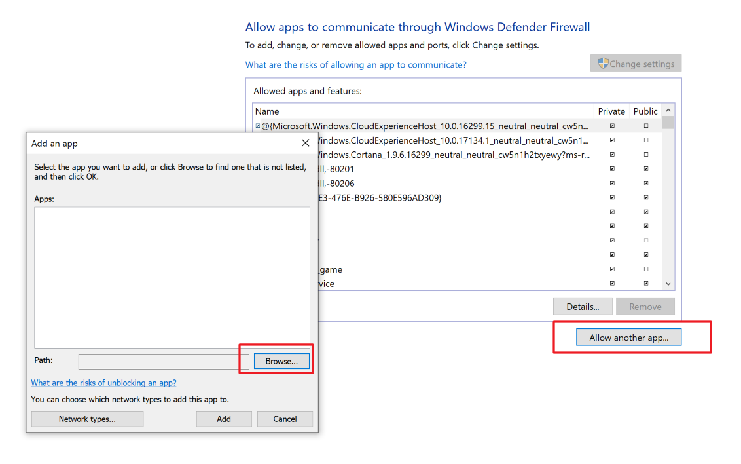Click the Add button in dialog
This screenshot has width=741, height=464.
[224, 419]
